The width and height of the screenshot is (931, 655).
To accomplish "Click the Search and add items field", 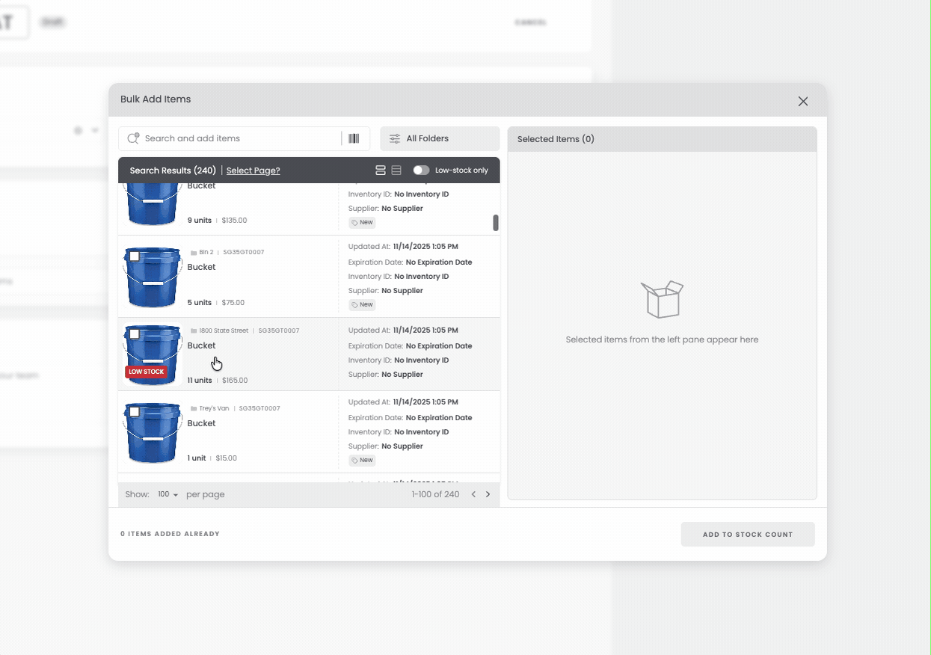I will [239, 138].
